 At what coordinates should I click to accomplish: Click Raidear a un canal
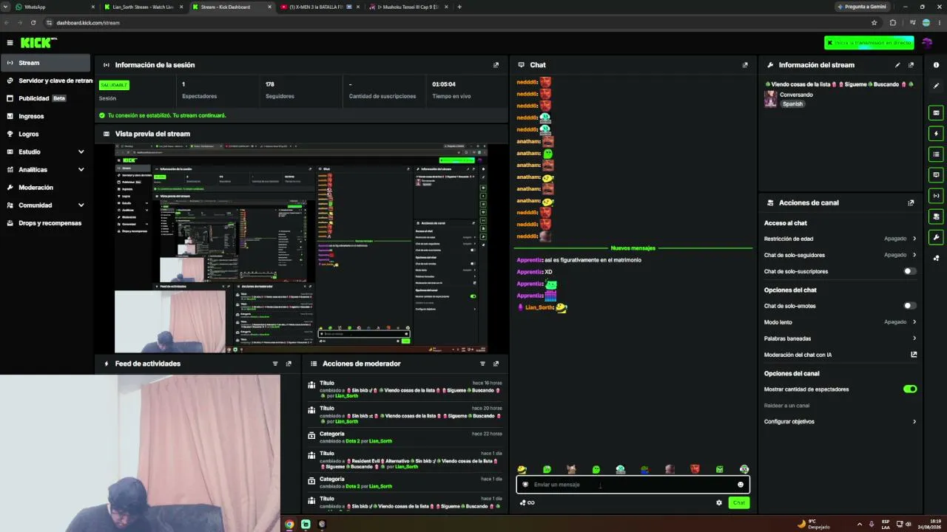(786, 406)
